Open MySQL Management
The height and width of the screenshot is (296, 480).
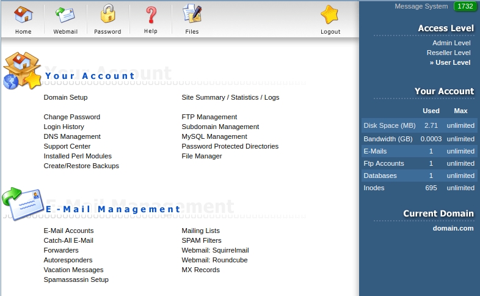click(x=214, y=136)
